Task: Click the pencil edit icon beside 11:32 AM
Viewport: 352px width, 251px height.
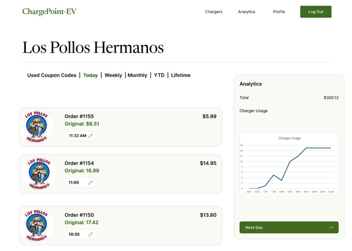Action: (91, 136)
